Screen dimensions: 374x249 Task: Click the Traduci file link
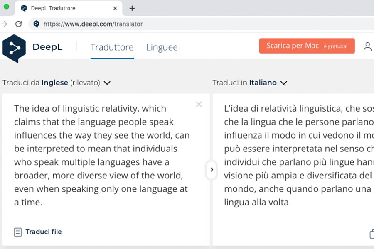43,232
